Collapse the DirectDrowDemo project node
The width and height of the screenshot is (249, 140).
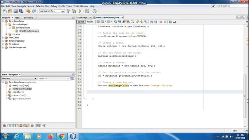click(x=3, y=21)
